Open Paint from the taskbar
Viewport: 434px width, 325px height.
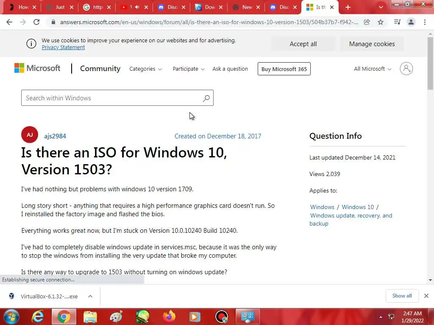116,317
